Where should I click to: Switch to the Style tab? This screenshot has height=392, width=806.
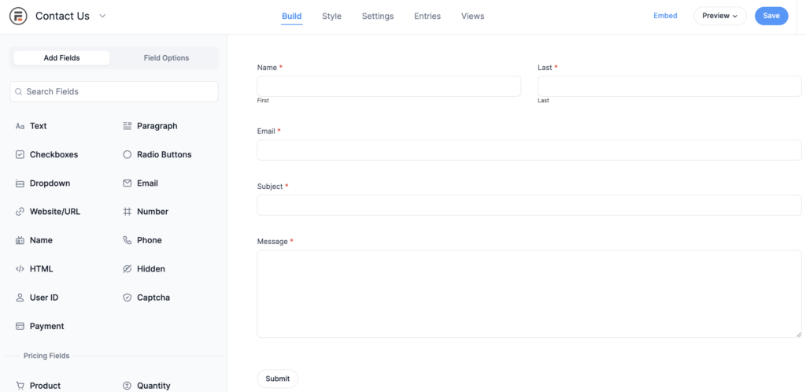coord(331,16)
